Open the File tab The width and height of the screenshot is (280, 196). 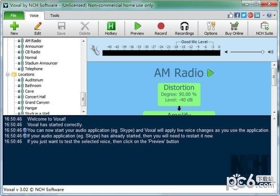pyautogui.click(x=14, y=15)
